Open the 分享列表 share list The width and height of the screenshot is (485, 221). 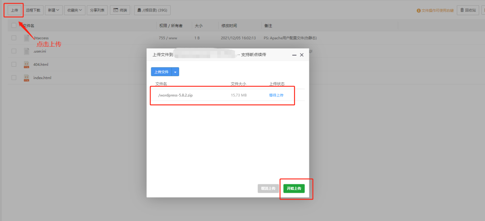pyautogui.click(x=97, y=10)
